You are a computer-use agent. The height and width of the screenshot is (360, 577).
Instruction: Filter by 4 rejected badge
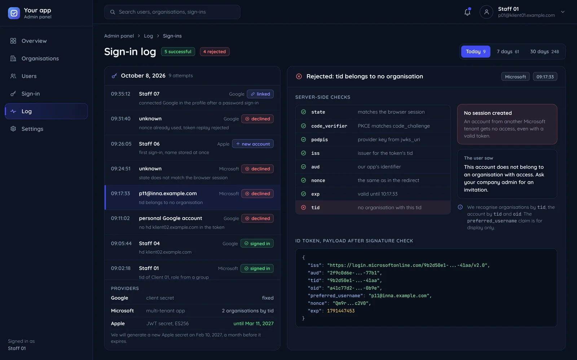(215, 52)
